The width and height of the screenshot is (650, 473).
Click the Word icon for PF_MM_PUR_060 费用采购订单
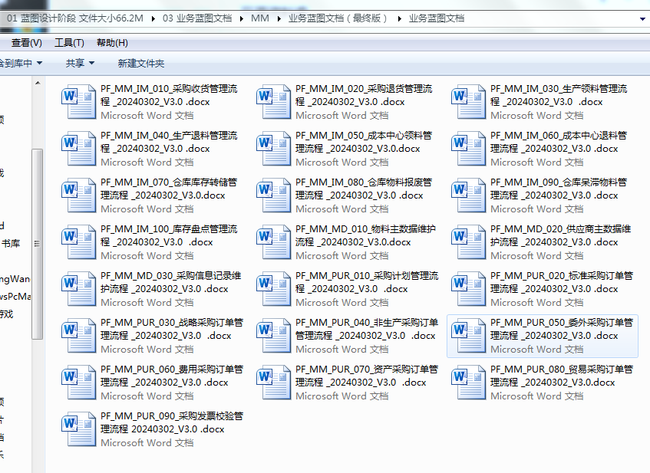point(78,383)
